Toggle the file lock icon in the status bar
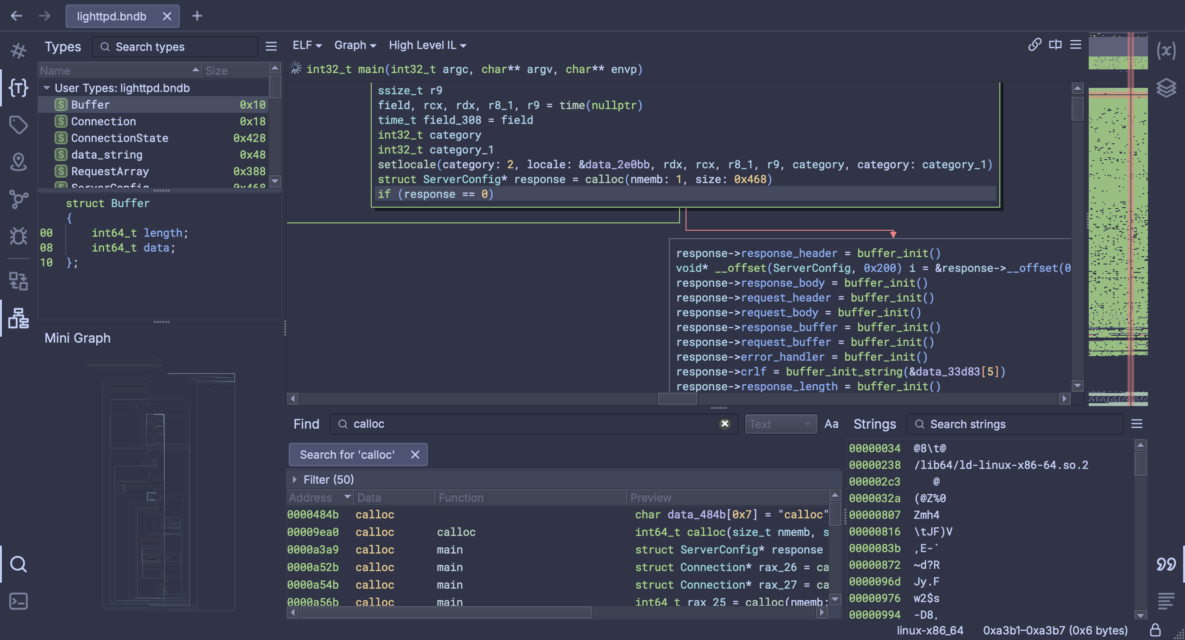 [x=1155, y=630]
